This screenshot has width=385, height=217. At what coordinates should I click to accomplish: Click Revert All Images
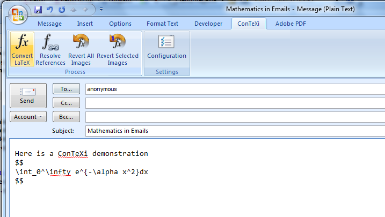[81, 49]
